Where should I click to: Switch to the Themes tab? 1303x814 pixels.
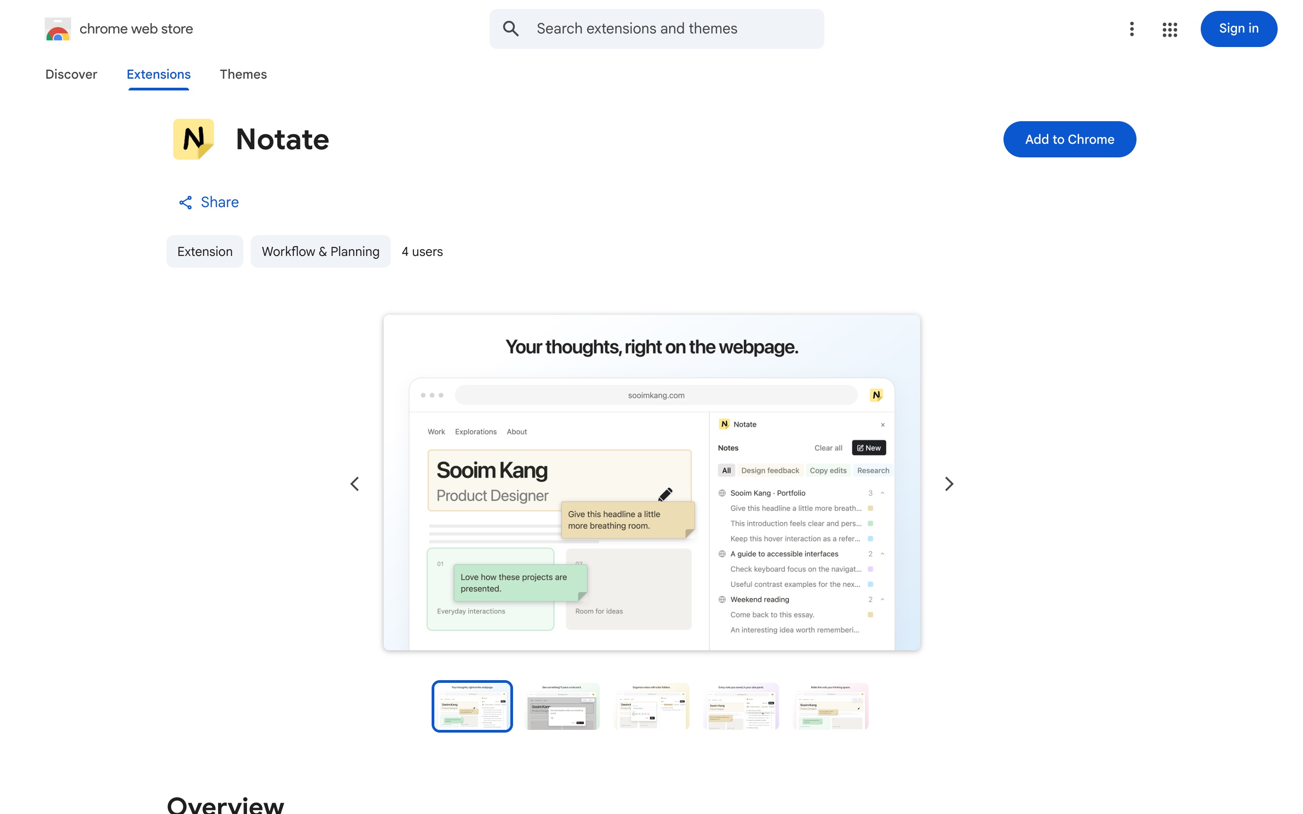point(243,74)
